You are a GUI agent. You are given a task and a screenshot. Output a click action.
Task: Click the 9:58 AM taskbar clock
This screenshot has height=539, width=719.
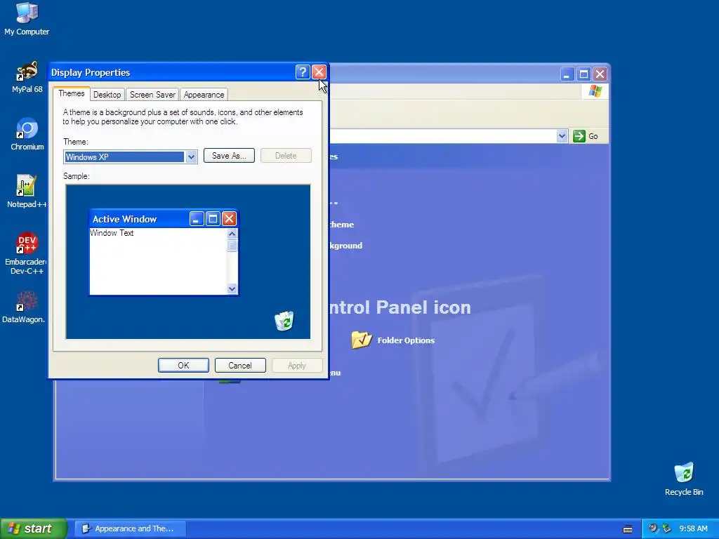coord(693,528)
